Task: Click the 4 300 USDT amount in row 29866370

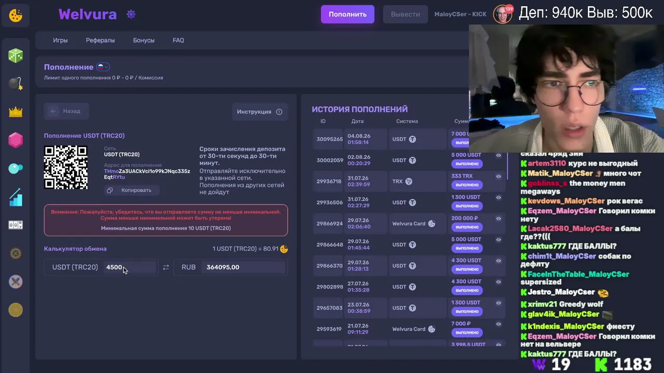Action: (466, 261)
